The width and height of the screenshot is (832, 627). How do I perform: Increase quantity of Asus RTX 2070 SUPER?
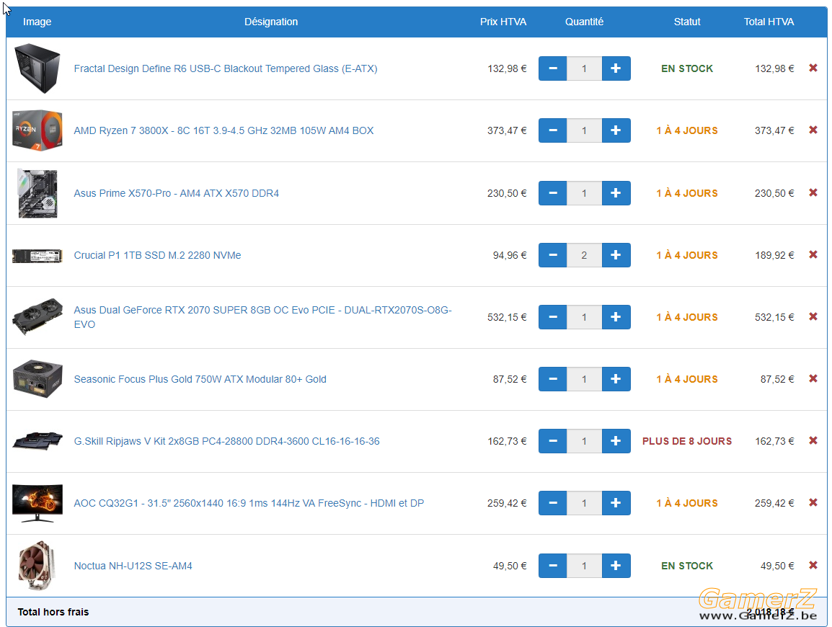616,317
